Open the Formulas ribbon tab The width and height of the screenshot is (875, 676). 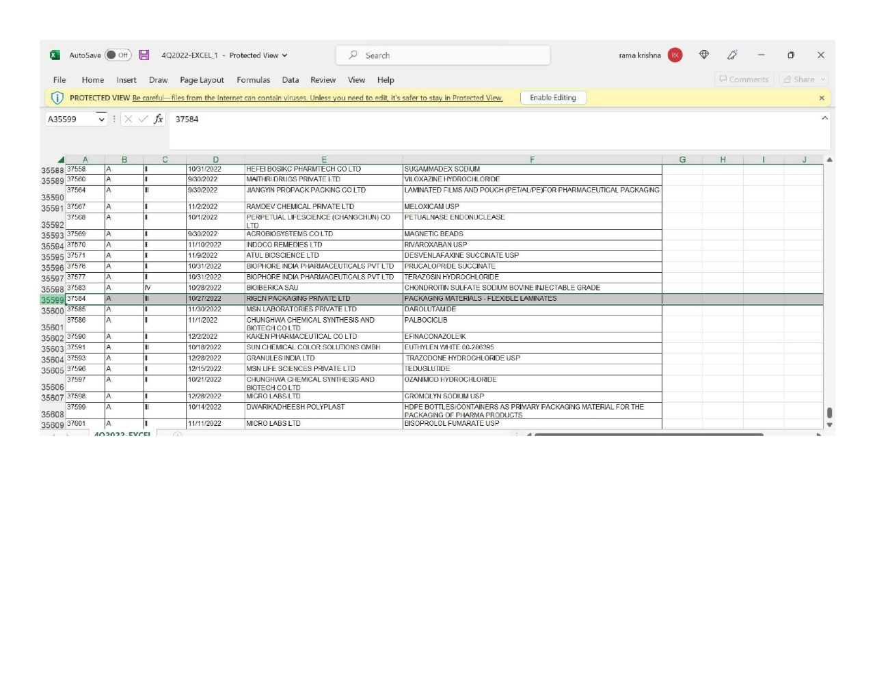point(253,80)
